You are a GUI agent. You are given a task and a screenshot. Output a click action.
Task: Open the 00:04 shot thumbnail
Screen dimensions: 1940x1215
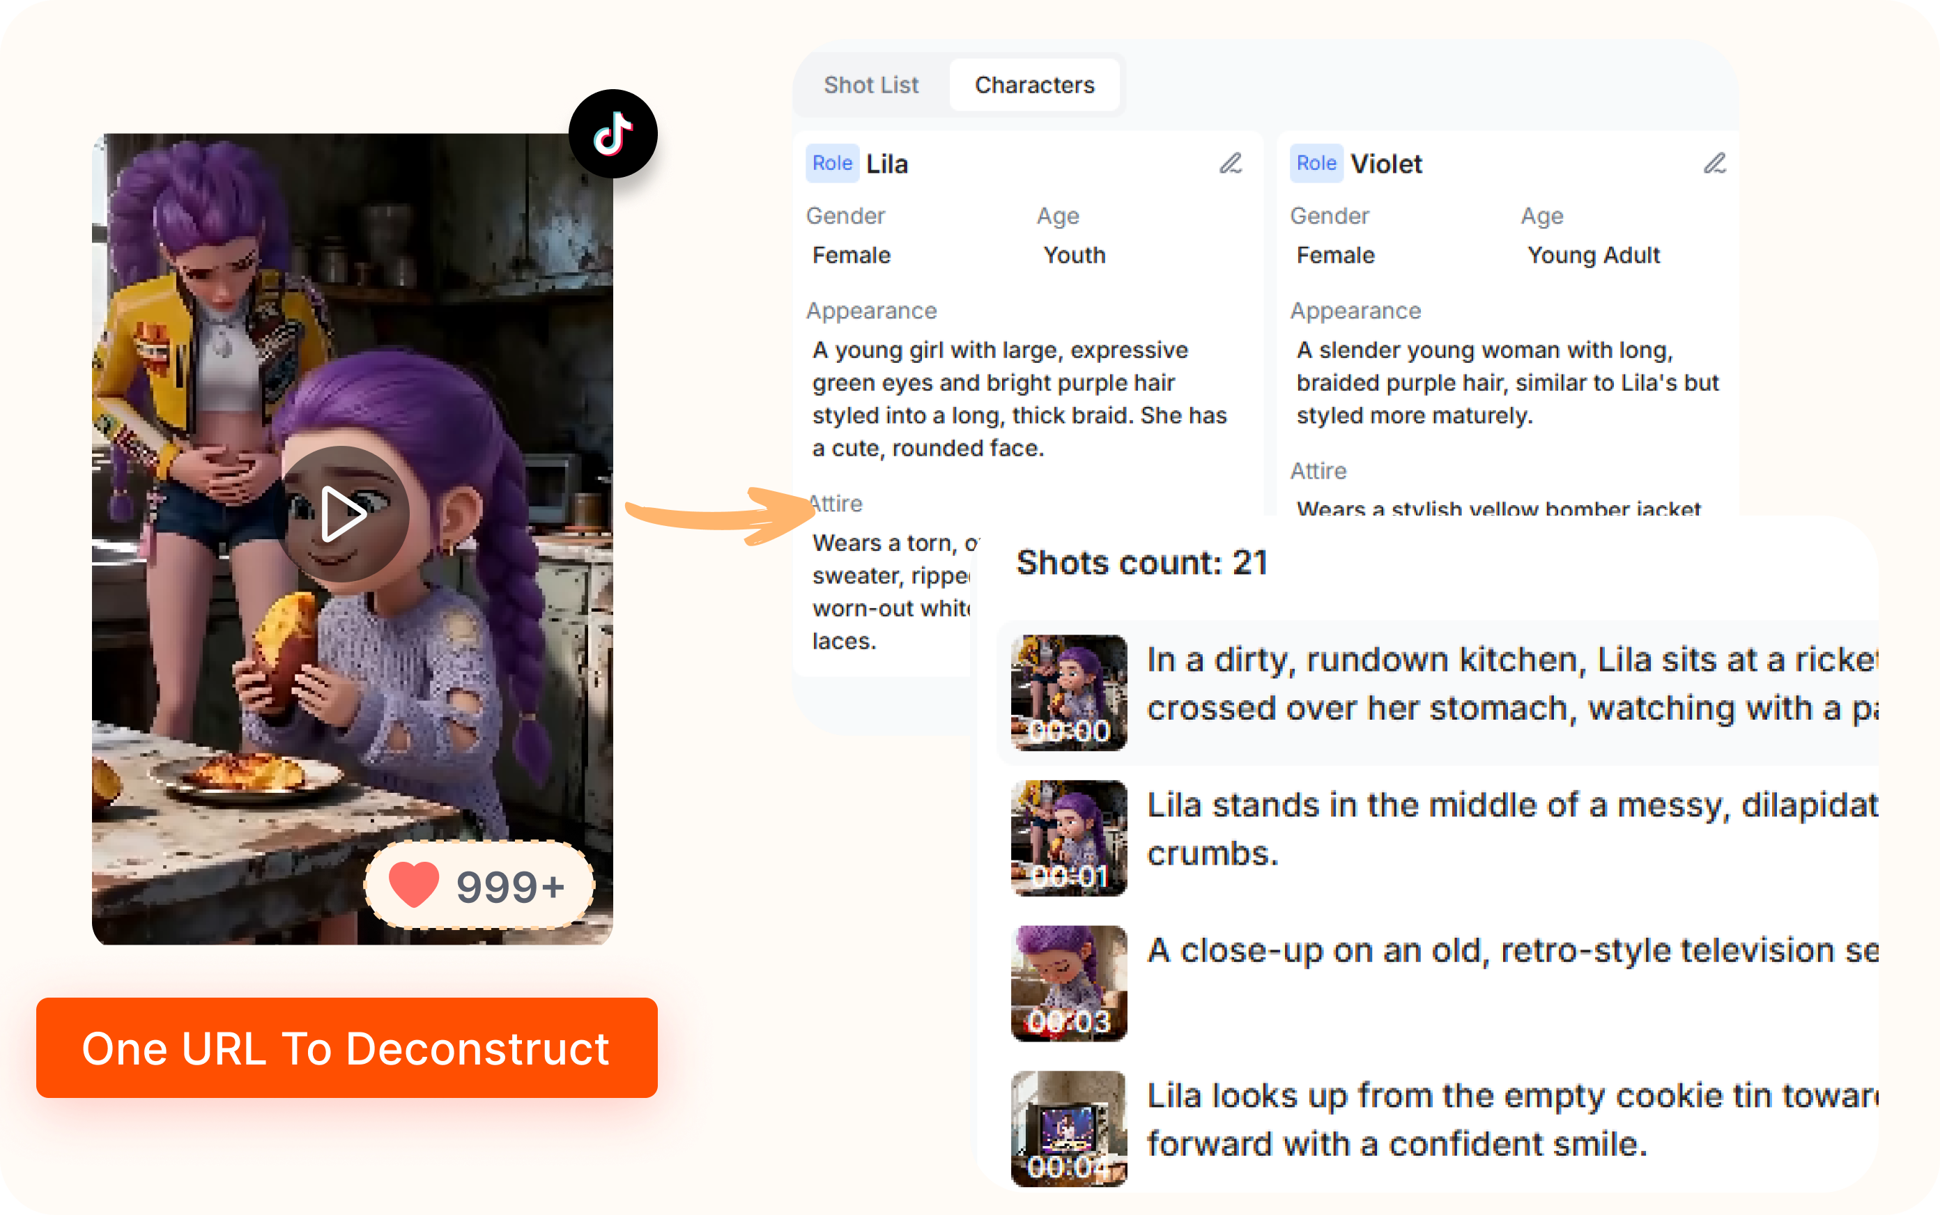point(1069,1127)
